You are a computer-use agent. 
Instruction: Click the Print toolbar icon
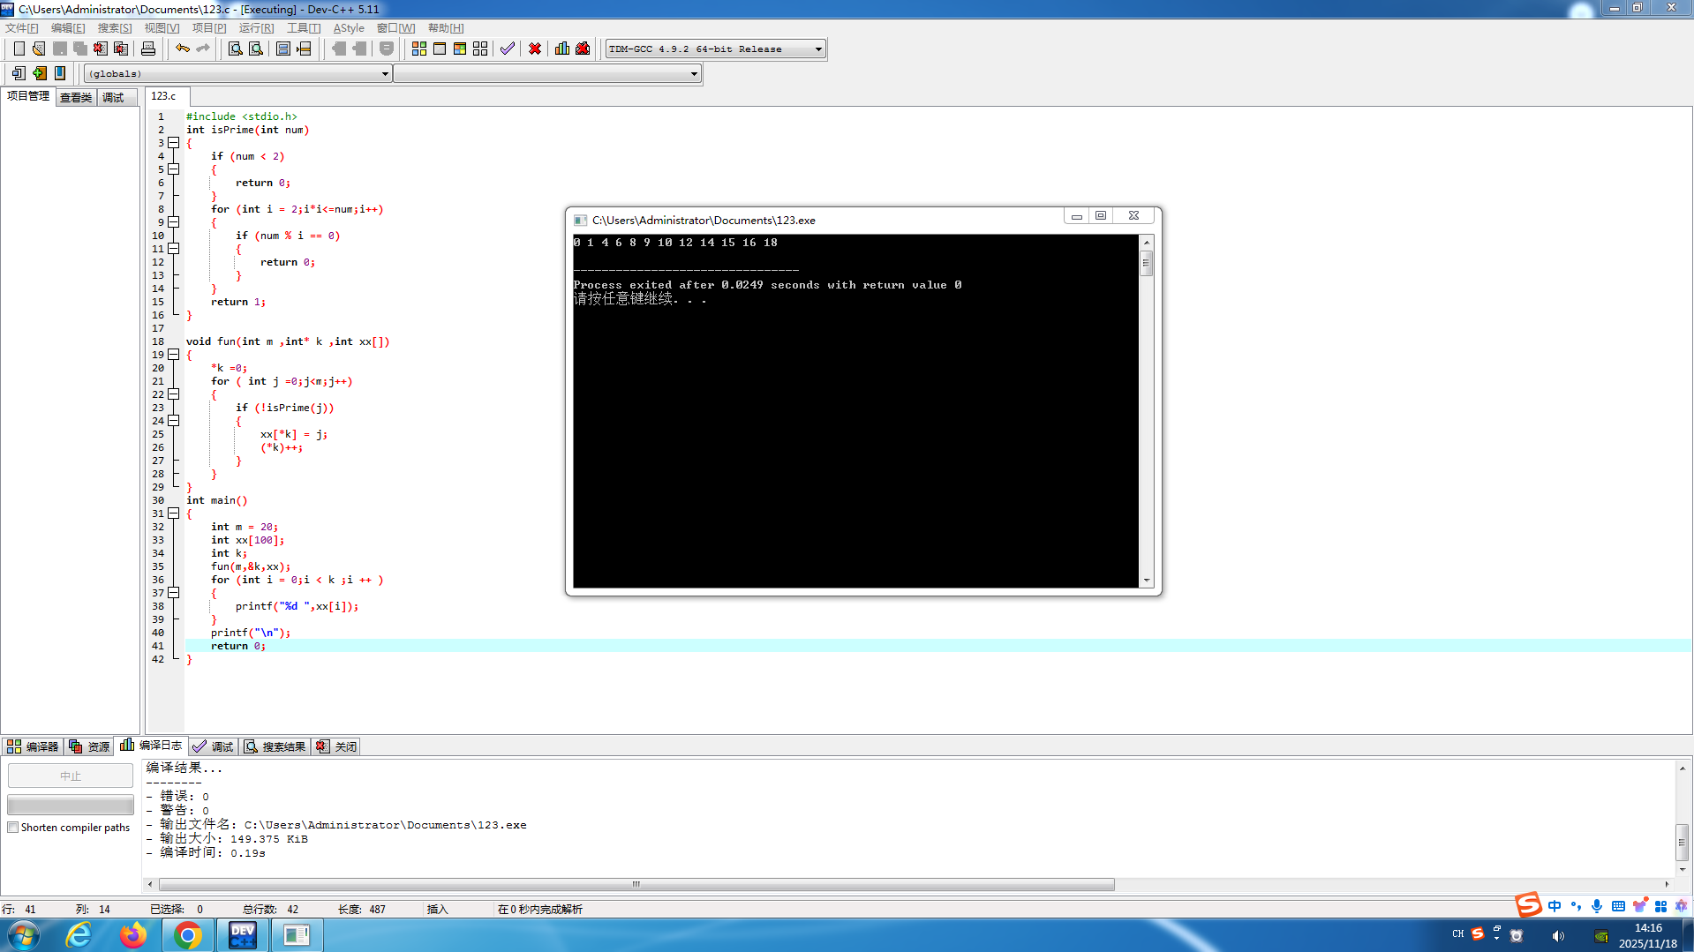(x=148, y=49)
